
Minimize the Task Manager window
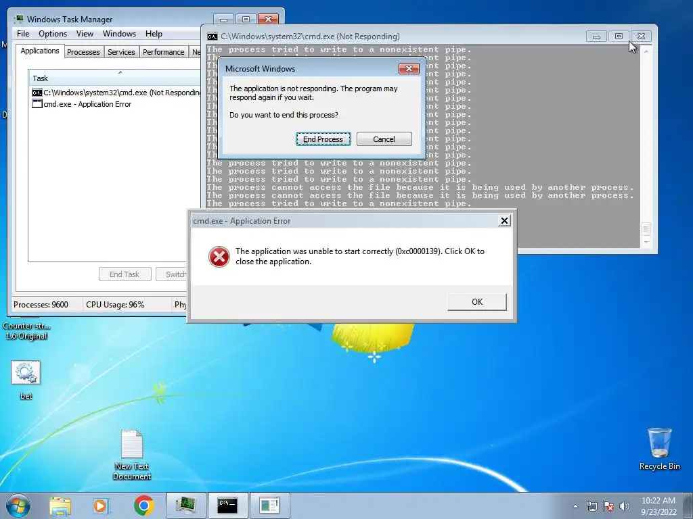point(223,20)
